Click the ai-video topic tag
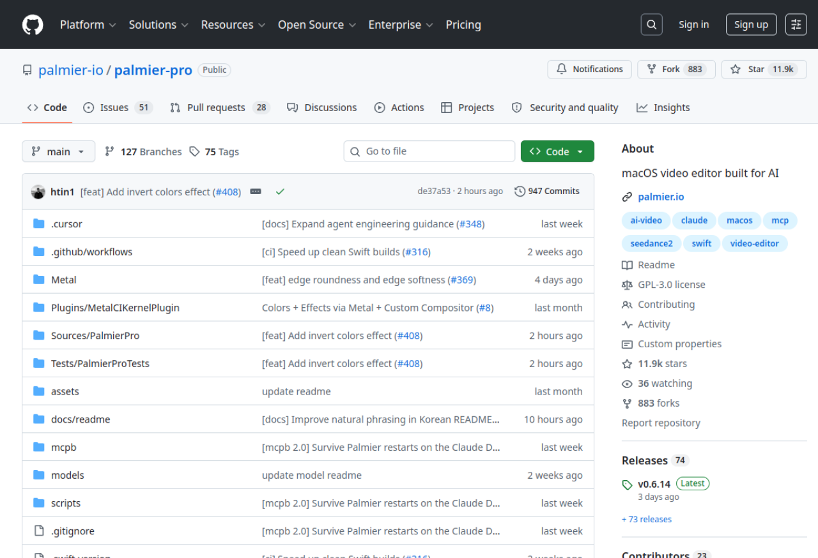 (646, 220)
